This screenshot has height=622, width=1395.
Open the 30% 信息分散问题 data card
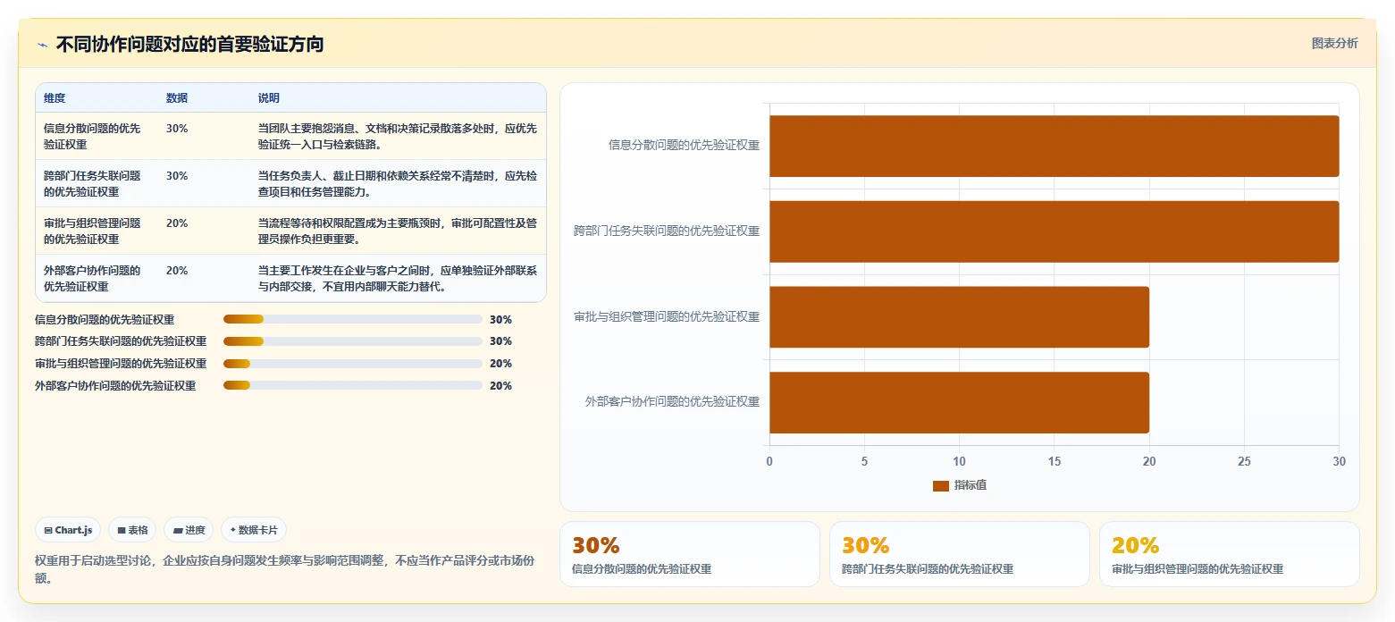[x=689, y=554]
